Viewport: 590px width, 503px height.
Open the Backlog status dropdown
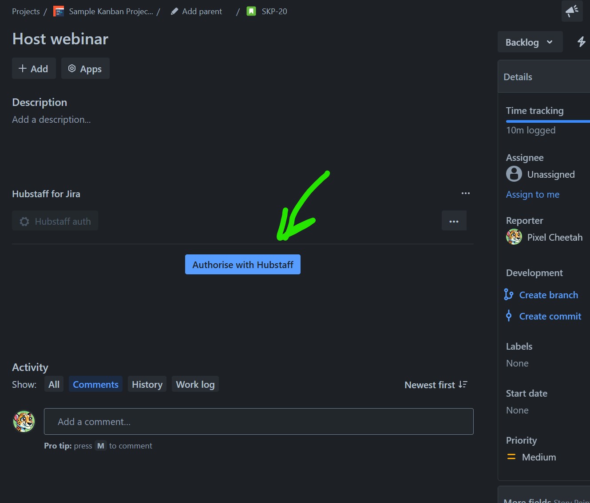coord(530,42)
